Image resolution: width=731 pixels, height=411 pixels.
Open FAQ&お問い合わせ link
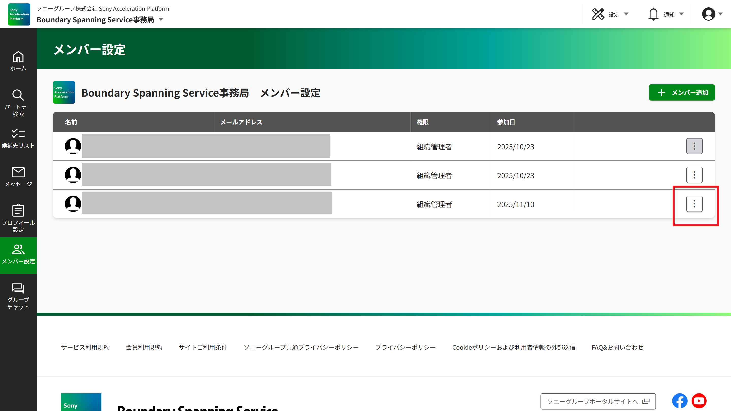tap(617, 347)
